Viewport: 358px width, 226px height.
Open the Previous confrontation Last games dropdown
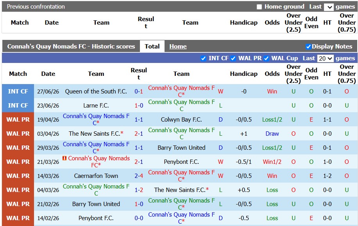tap(329, 7)
